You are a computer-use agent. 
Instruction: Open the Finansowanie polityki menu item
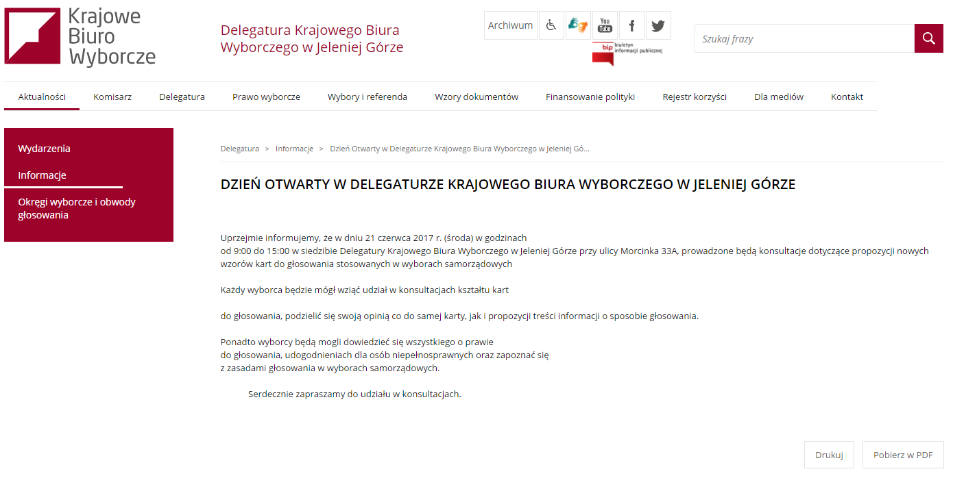click(590, 97)
